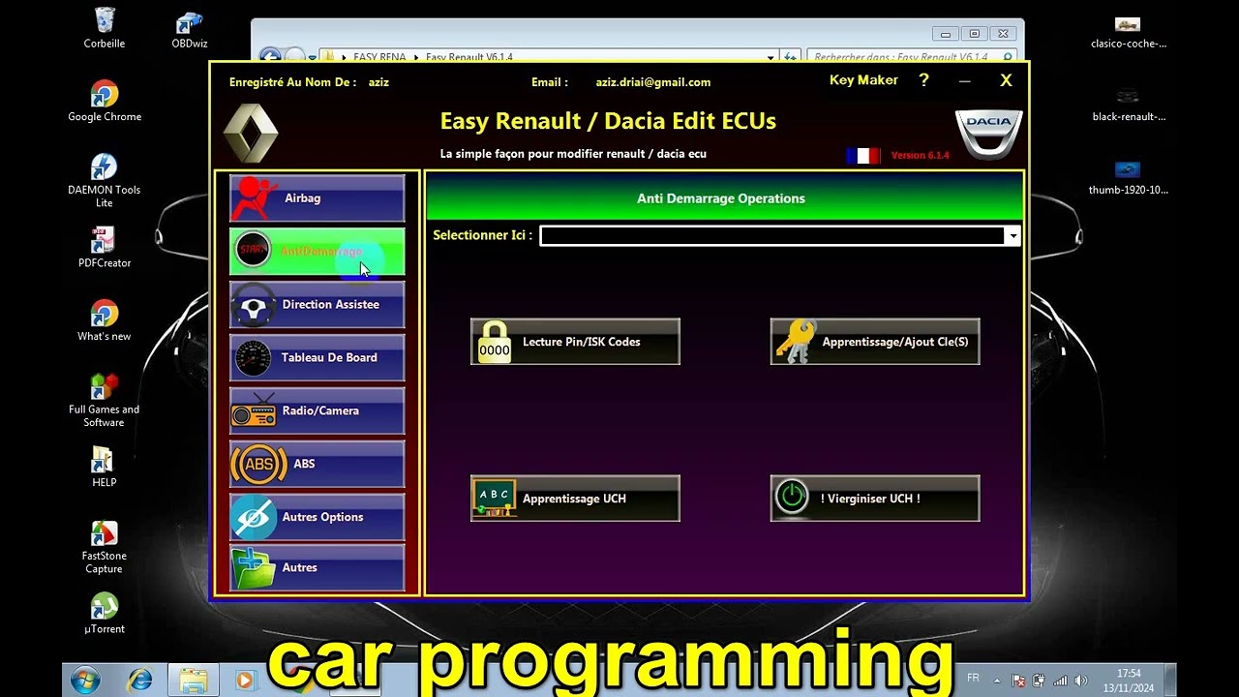Click Apprentissage/Ajout Cle(S) keys button
Image resolution: width=1239 pixels, height=697 pixels.
point(875,342)
